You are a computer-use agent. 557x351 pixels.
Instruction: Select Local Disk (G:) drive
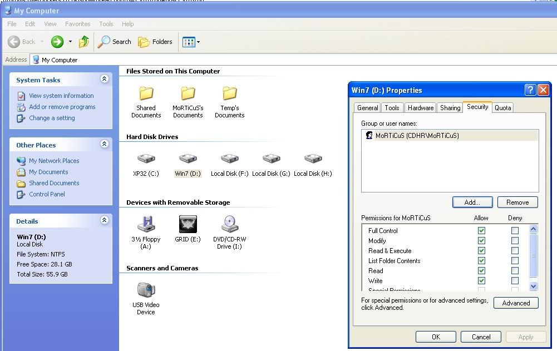[271, 165]
